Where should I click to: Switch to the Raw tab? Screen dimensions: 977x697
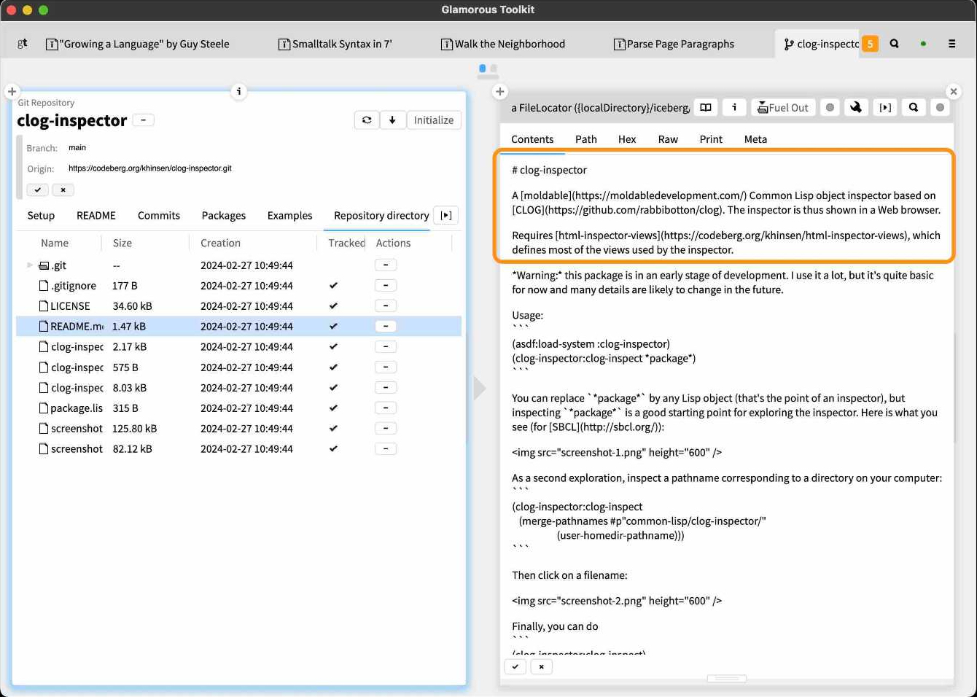pos(668,139)
